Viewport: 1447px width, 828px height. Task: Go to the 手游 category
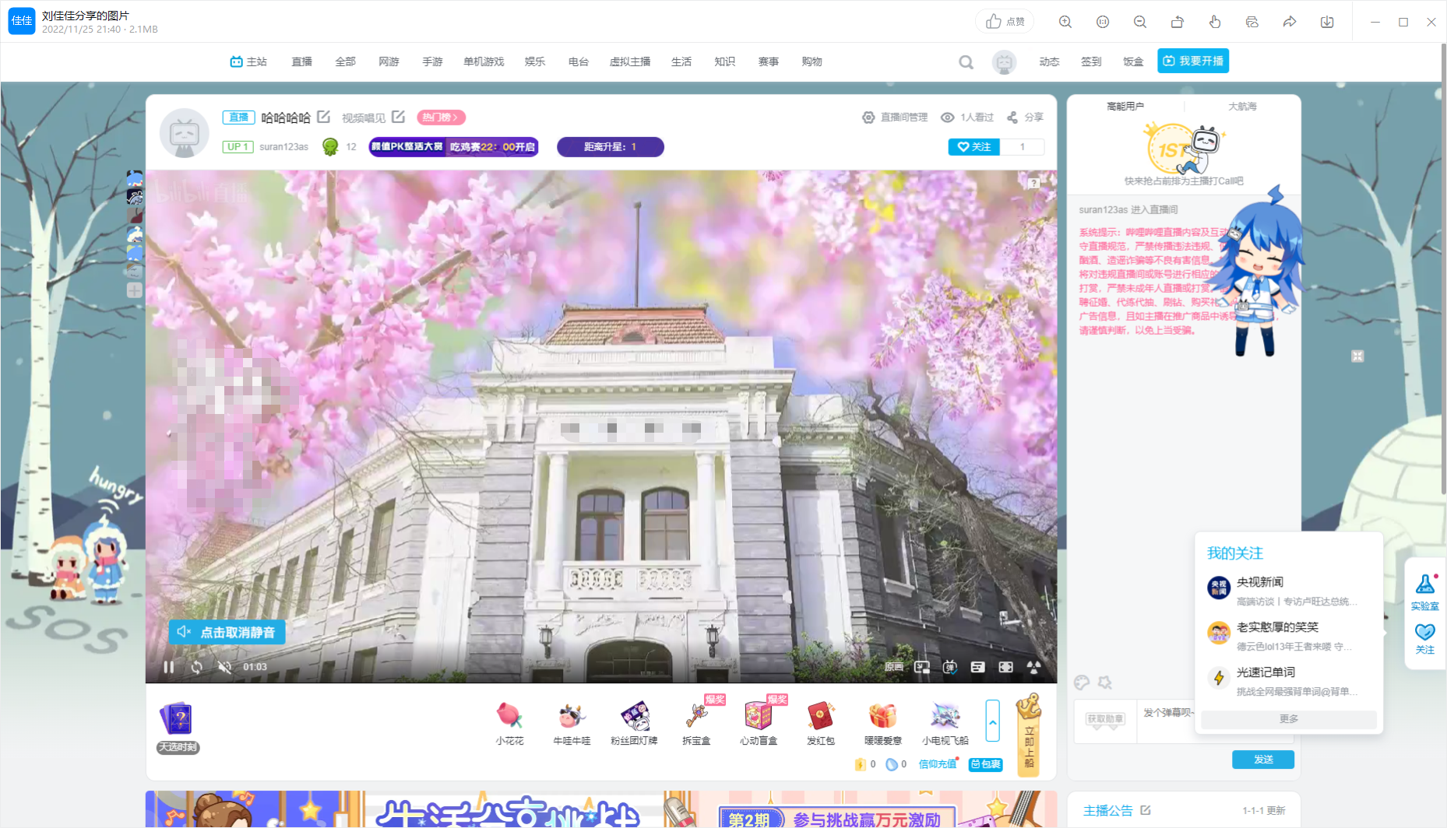pos(432,61)
